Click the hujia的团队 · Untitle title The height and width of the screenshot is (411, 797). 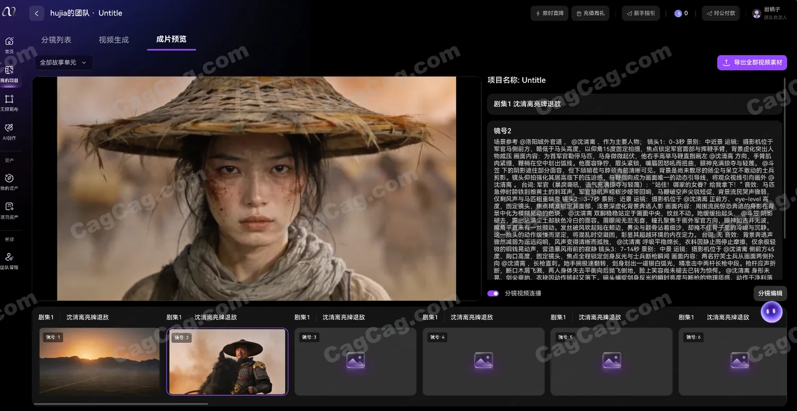click(86, 13)
